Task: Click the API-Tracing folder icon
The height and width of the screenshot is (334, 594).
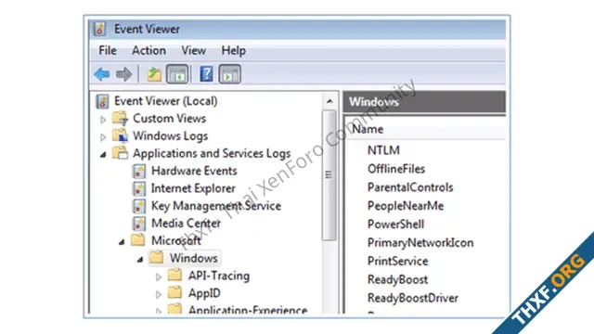Action: [174, 275]
